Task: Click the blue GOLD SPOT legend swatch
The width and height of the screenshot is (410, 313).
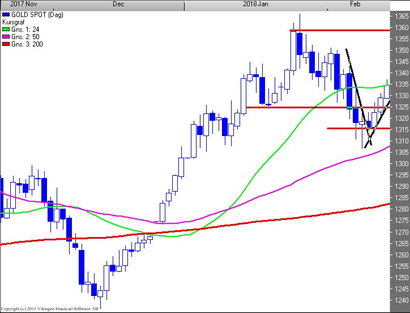Action: tap(5, 12)
